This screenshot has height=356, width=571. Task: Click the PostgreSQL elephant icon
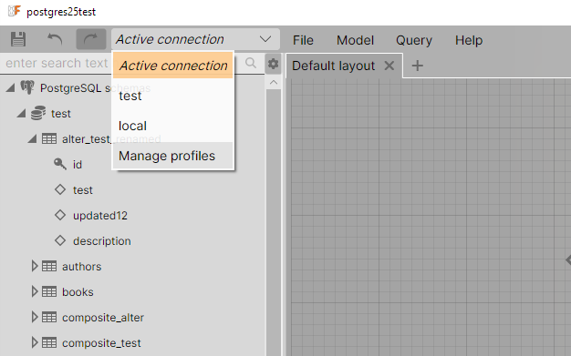click(x=27, y=87)
